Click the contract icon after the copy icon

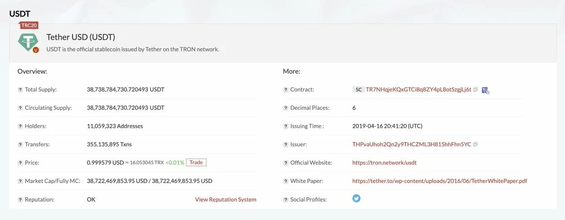click(485, 90)
